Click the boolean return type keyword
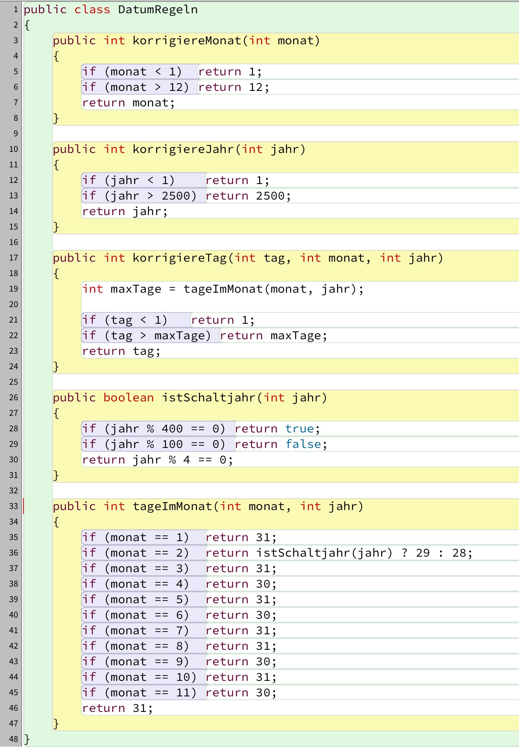This screenshot has width=519, height=749. tap(129, 398)
